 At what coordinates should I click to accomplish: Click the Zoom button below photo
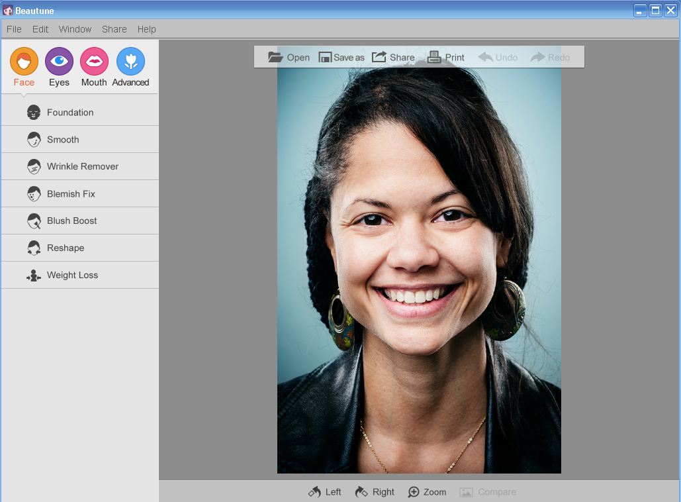[427, 492]
